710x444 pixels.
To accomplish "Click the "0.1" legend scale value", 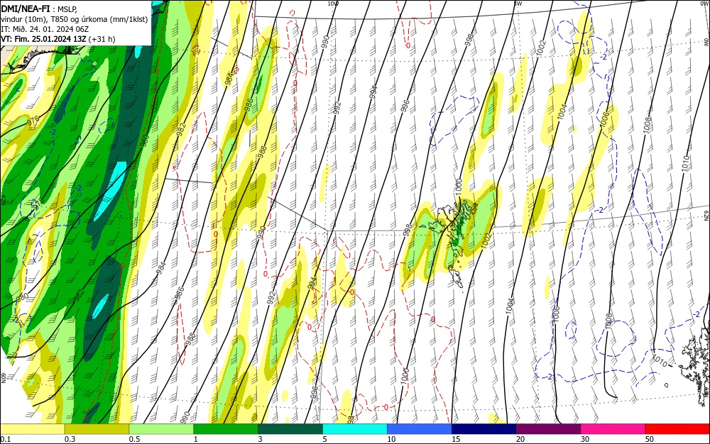I will tap(6, 439).
